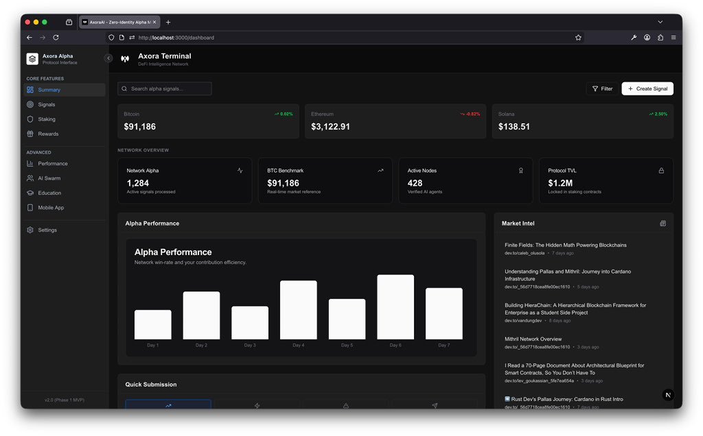Click the Axora Alpha logo icon

click(x=32, y=59)
